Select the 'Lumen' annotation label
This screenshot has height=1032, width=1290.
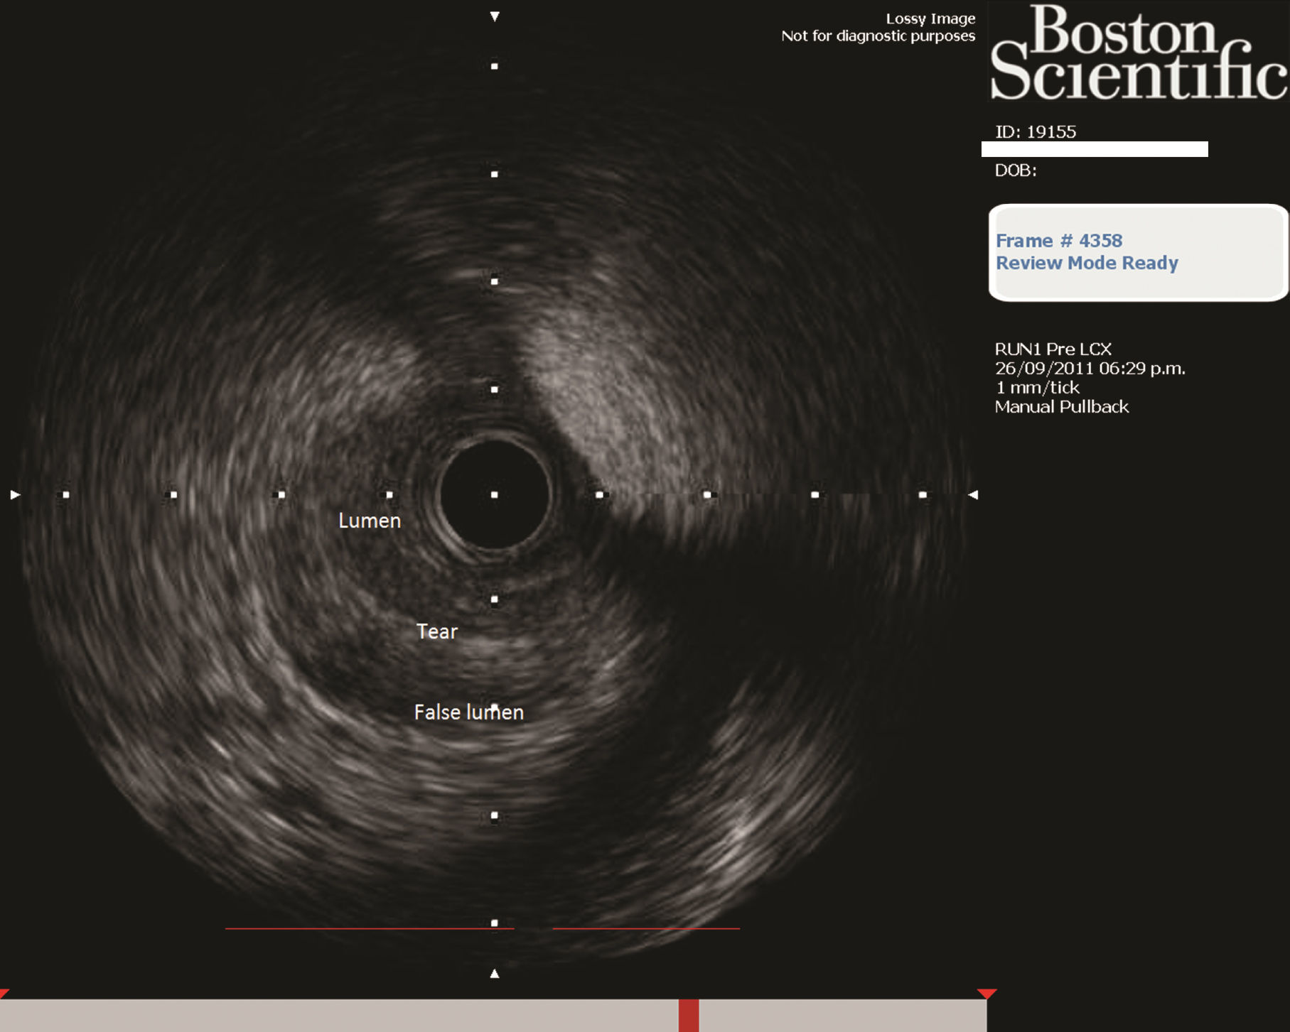point(370,521)
